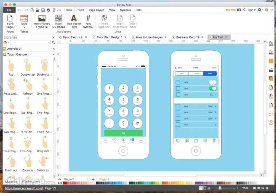This screenshot has width=276, height=193.
Task: Open the Blank Page dropdown
Action: (10, 27)
